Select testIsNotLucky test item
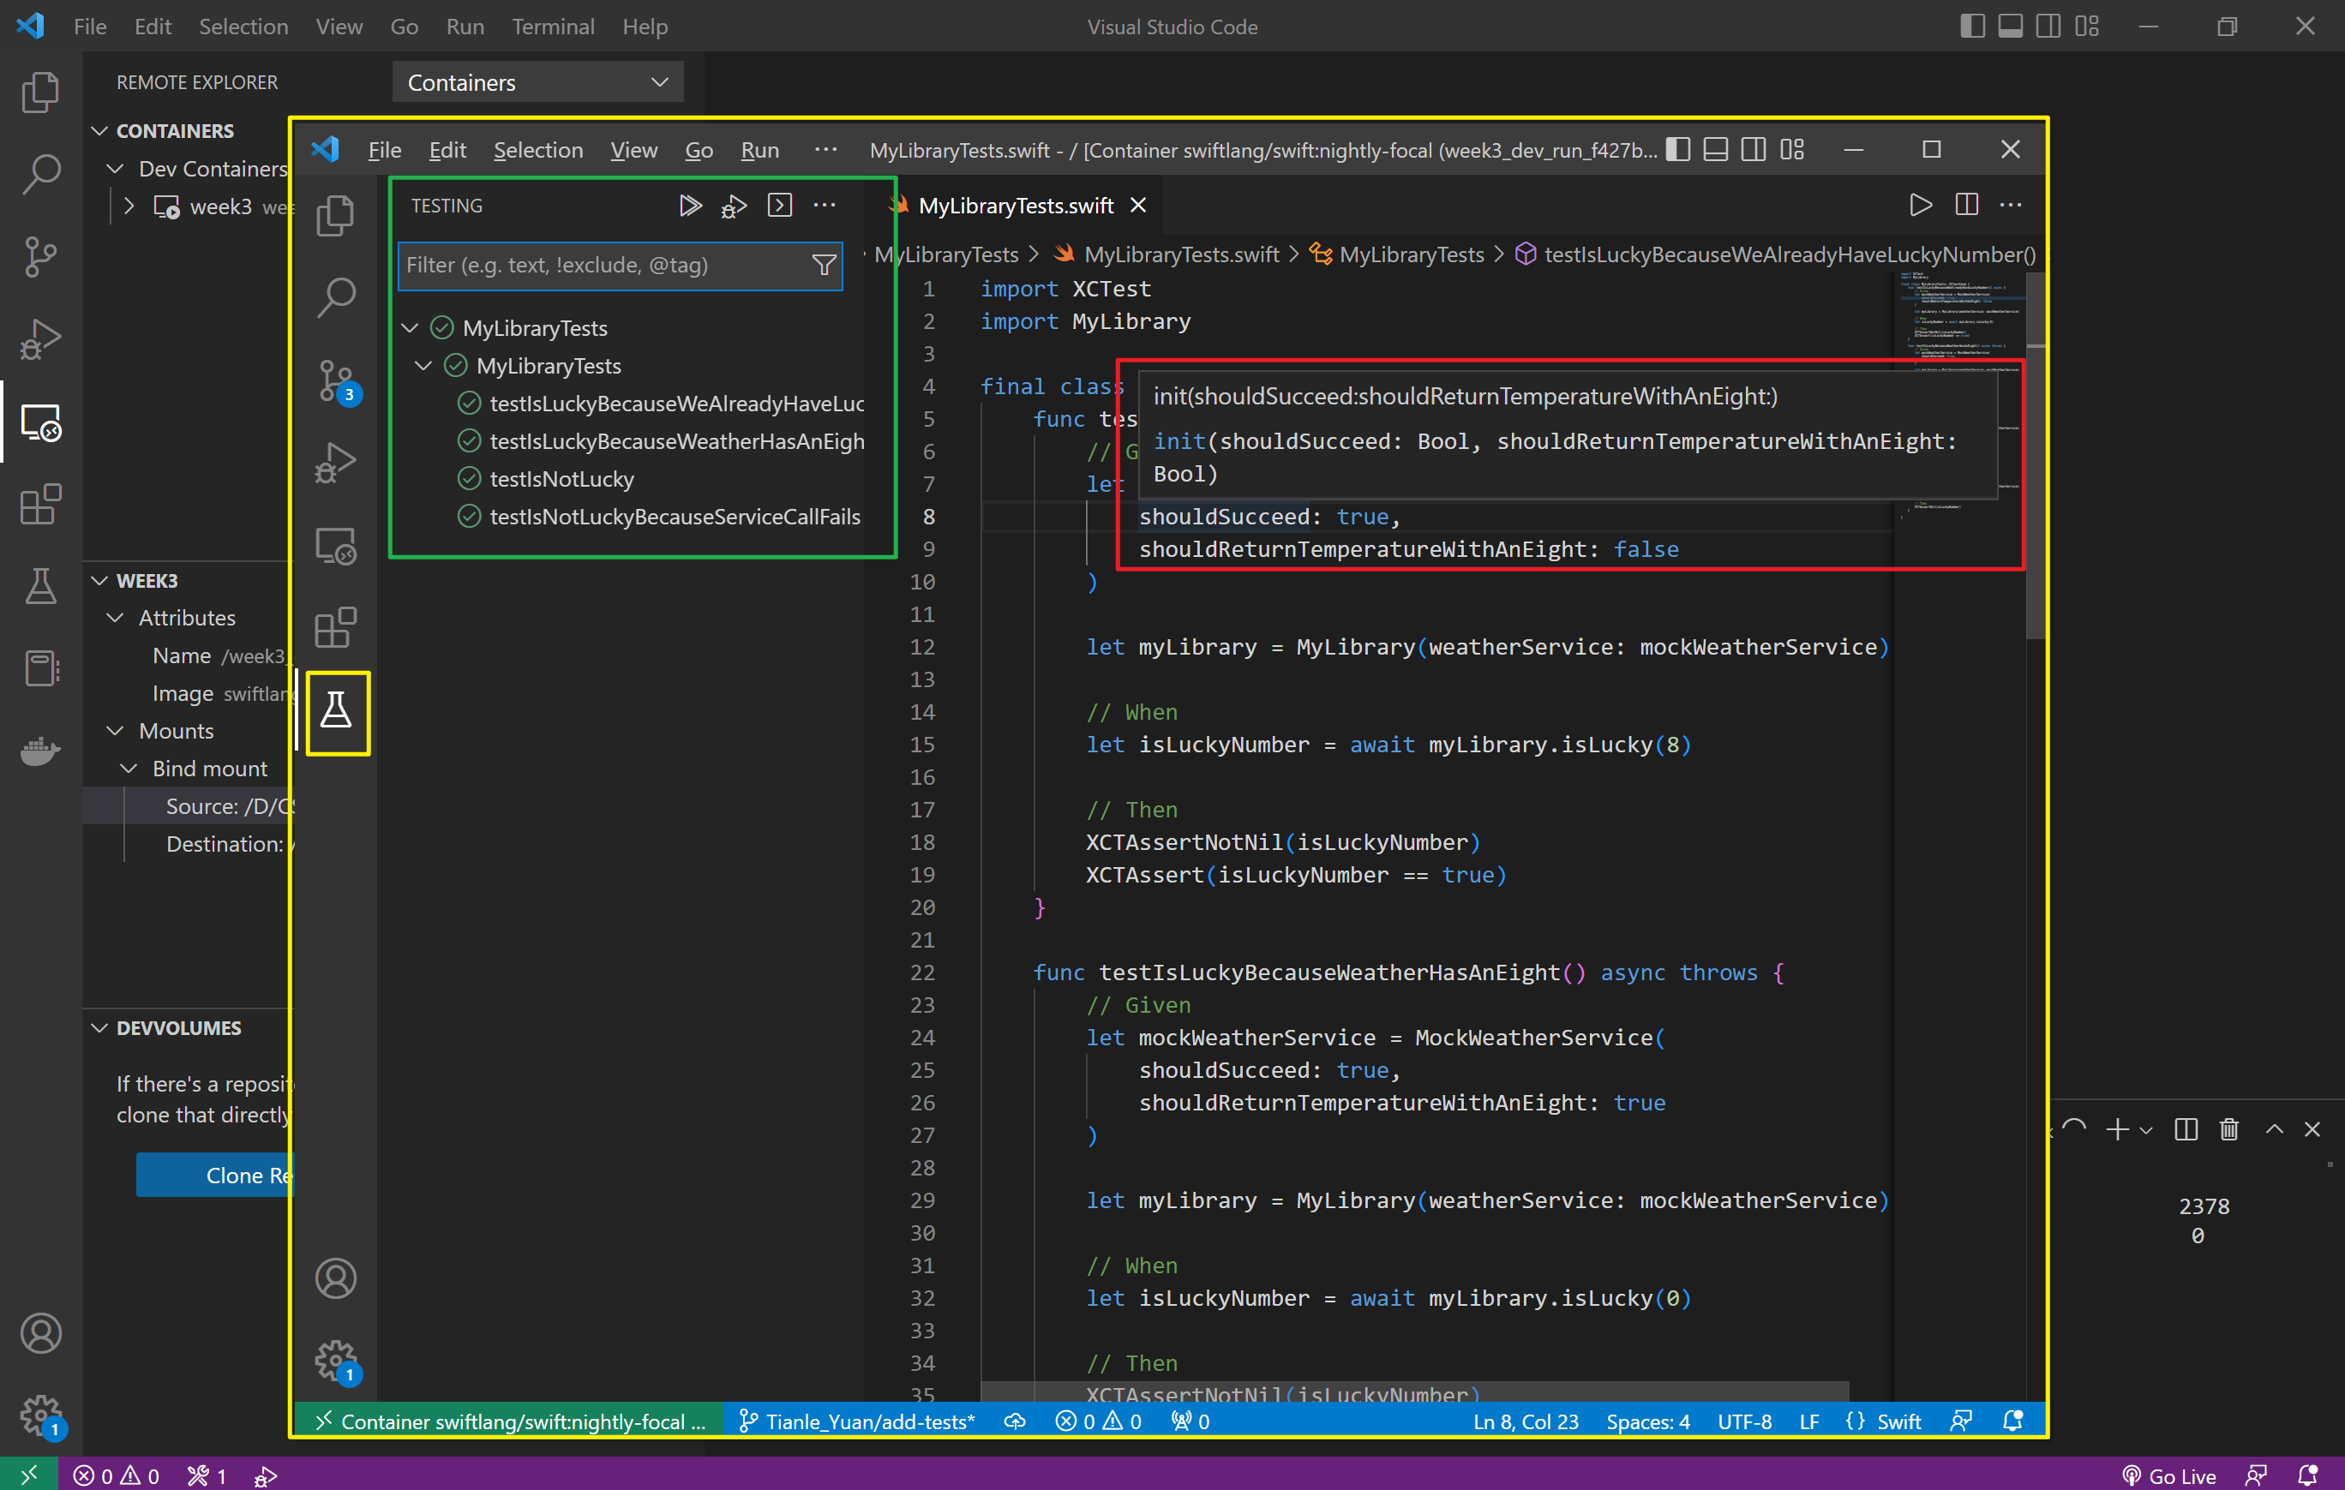 point(562,479)
